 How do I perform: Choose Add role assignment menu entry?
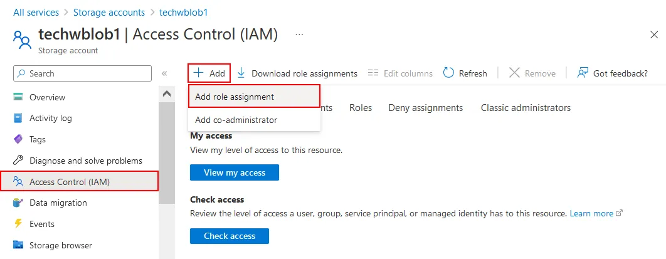pos(235,97)
